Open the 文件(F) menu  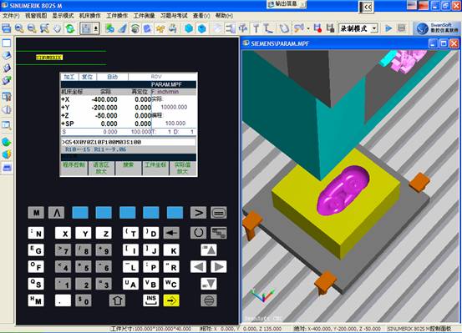tap(11, 16)
